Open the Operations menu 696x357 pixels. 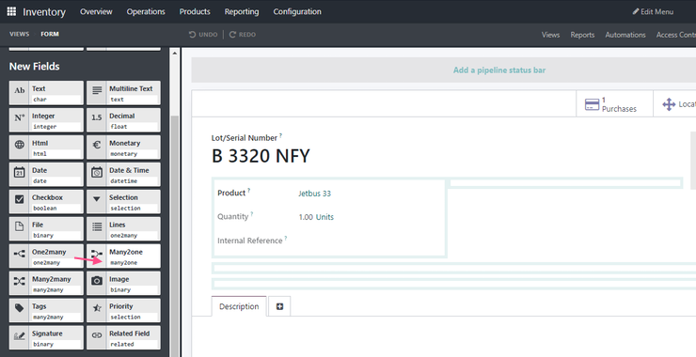tap(146, 11)
